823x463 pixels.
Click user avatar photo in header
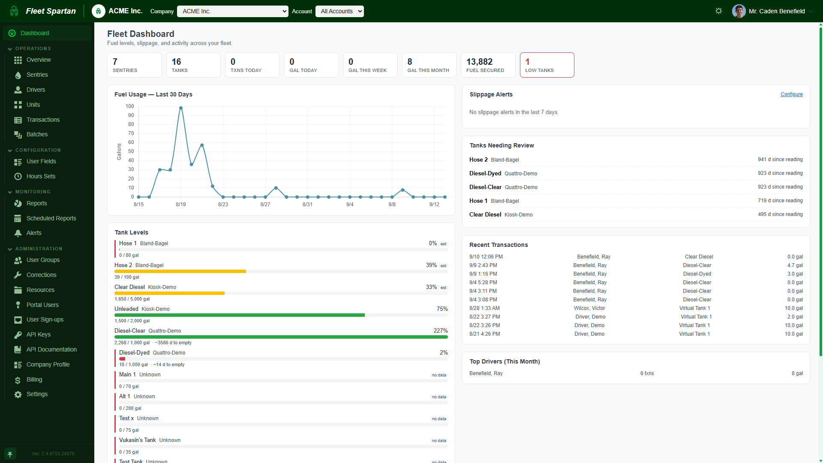(739, 11)
